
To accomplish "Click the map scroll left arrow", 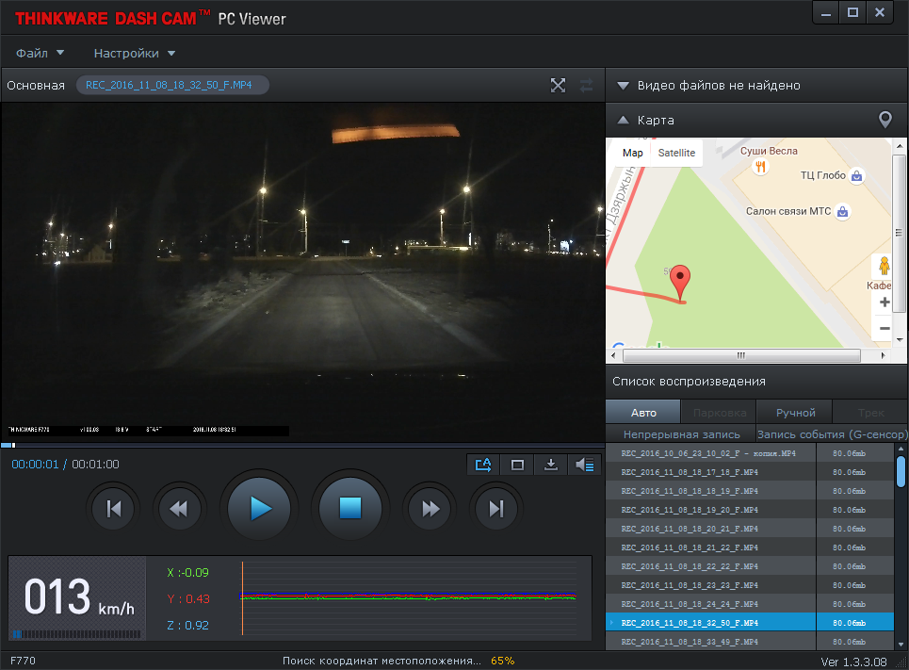I will point(614,355).
